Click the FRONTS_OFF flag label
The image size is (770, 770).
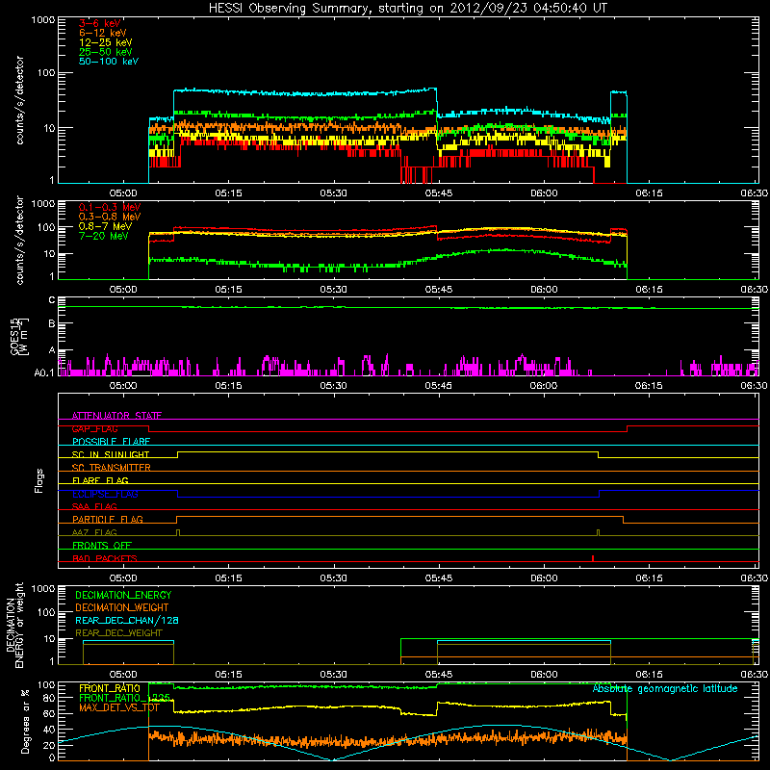point(102,545)
